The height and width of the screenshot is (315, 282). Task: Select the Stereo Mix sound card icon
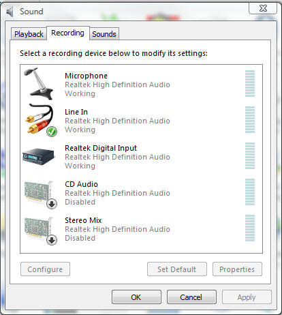point(40,230)
